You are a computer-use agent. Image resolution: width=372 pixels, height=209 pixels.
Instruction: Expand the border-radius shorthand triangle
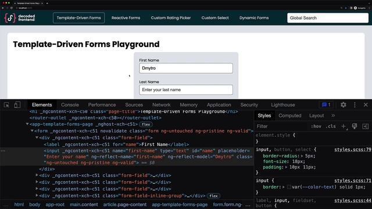[302, 156]
